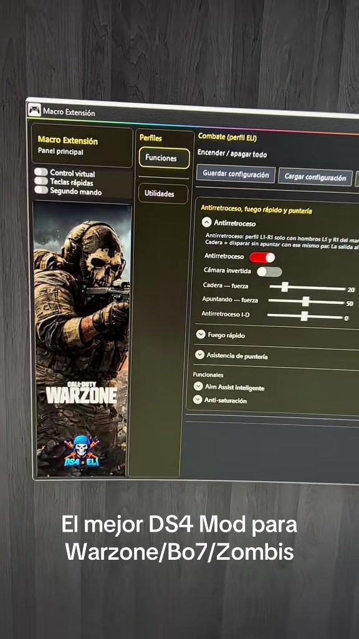Viewport: 359px width, 639px height.
Task: Open the Utilidades tab
Action: pos(163,194)
